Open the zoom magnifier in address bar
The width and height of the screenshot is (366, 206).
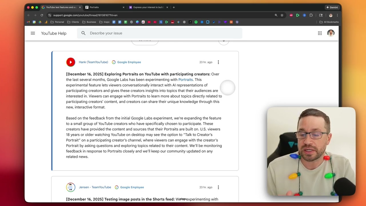pos(276,15)
